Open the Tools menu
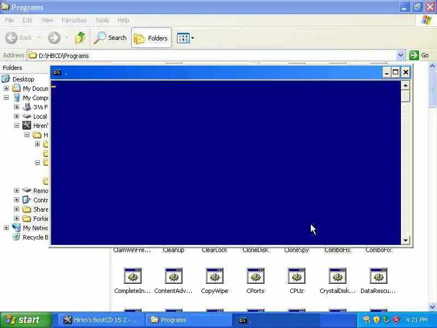This screenshot has width=437, height=328. click(102, 20)
